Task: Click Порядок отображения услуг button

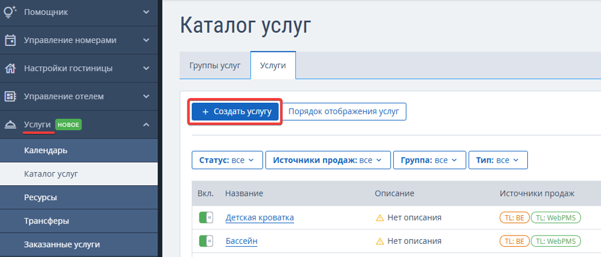Action: pyautogui.click(x=344, y=112)
